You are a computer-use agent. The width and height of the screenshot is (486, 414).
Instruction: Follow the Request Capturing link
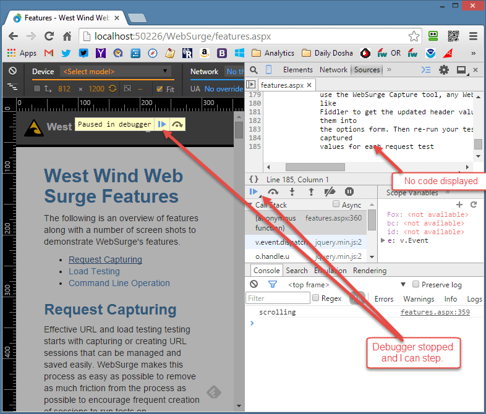tap(105, 260)
